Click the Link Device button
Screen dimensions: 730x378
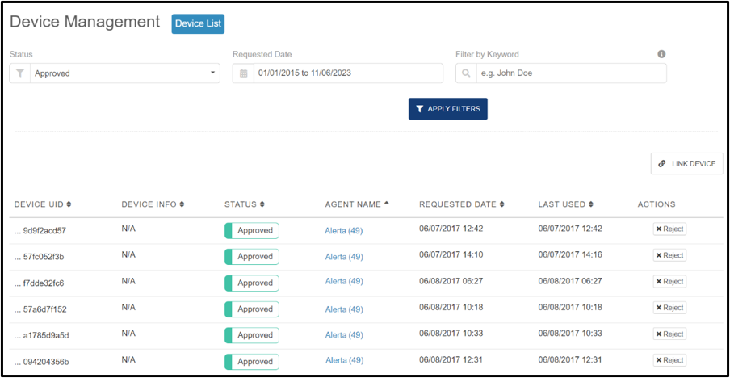(686, 164)
